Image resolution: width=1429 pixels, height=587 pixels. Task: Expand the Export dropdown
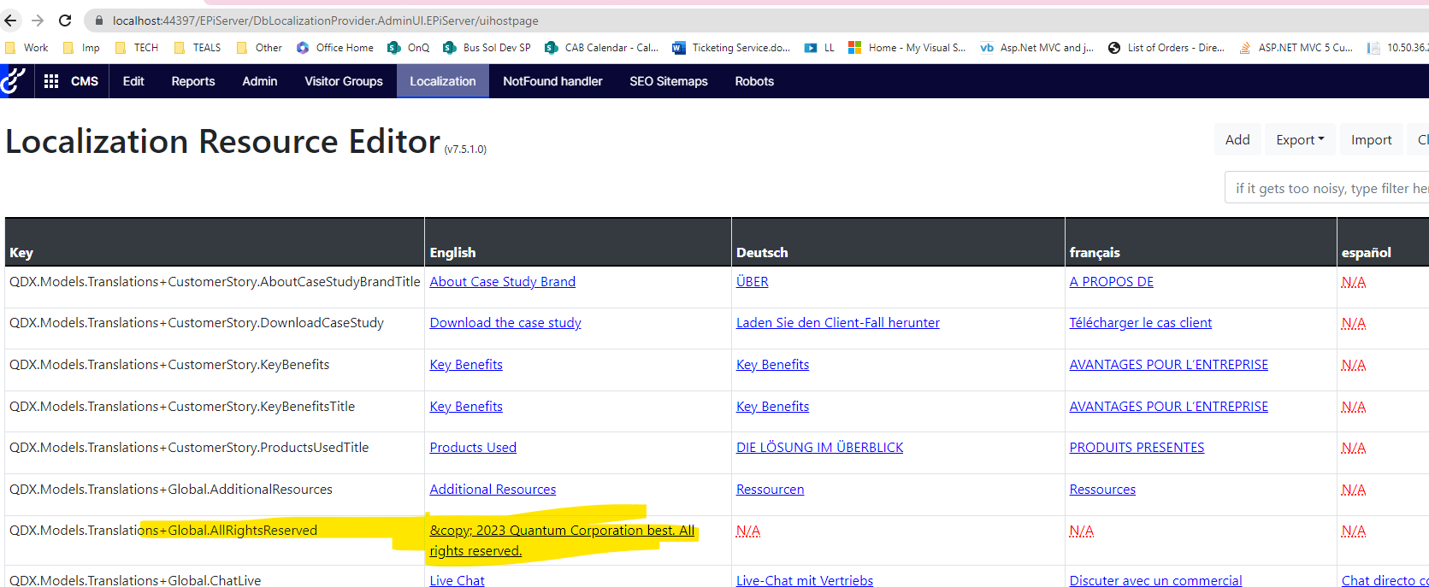1299,140
